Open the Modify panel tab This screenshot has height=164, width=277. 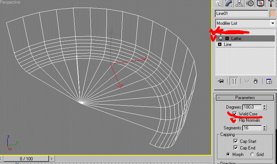pyautogui.click(x=229, y=4)
